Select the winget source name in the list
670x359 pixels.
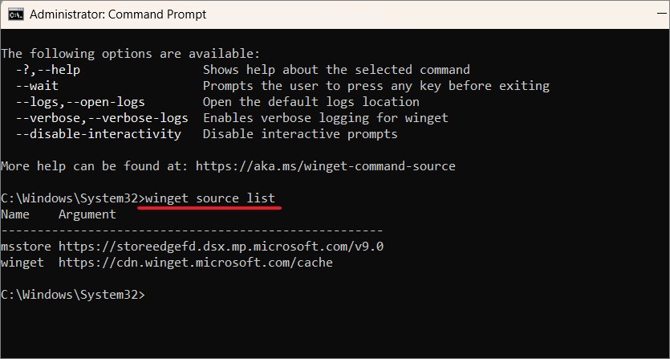(22, 263)
